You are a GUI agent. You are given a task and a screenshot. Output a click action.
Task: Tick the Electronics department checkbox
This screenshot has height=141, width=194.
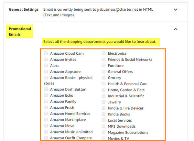coord(103,53)
